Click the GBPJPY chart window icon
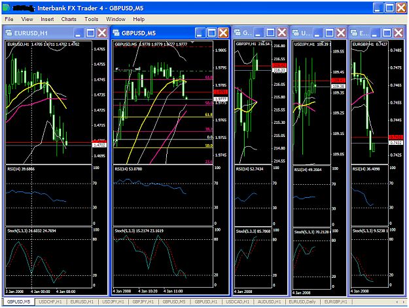Screen dimensions: 409x308 237,32
